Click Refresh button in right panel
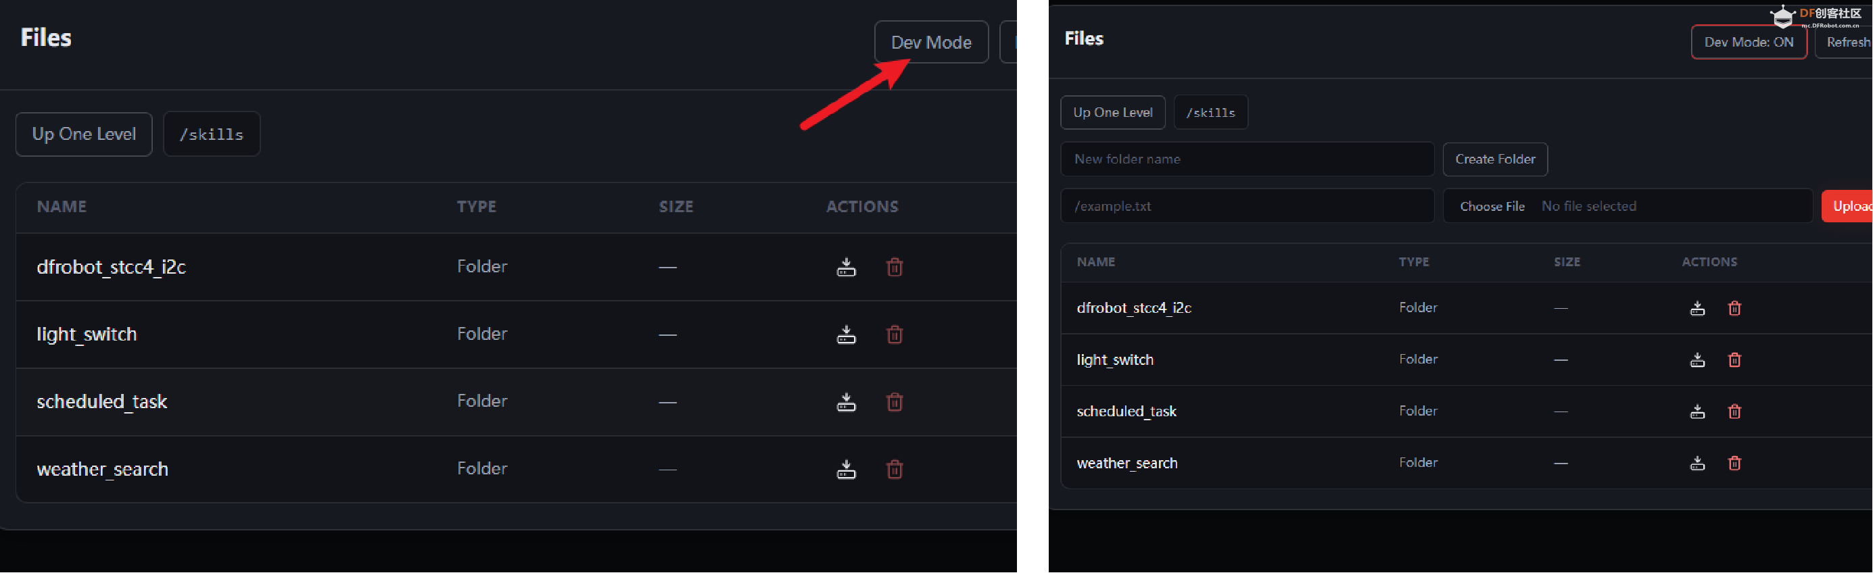This screenshot has height=573, width=1873. click(1845, 42)
